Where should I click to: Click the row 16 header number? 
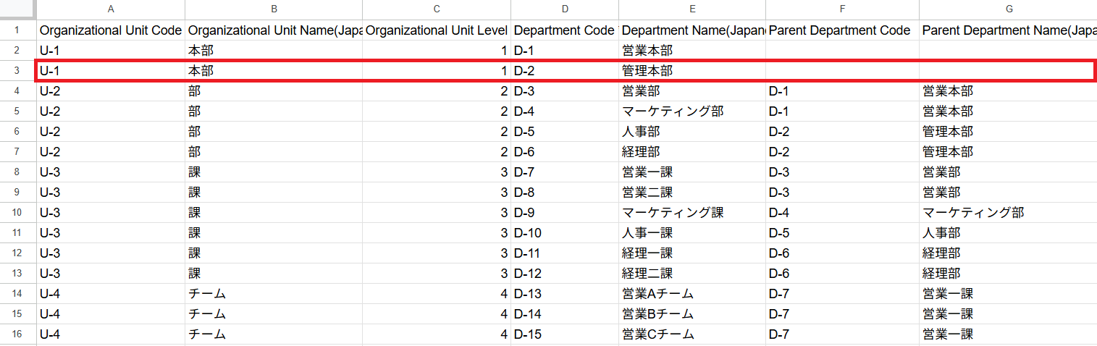point(17,334)
